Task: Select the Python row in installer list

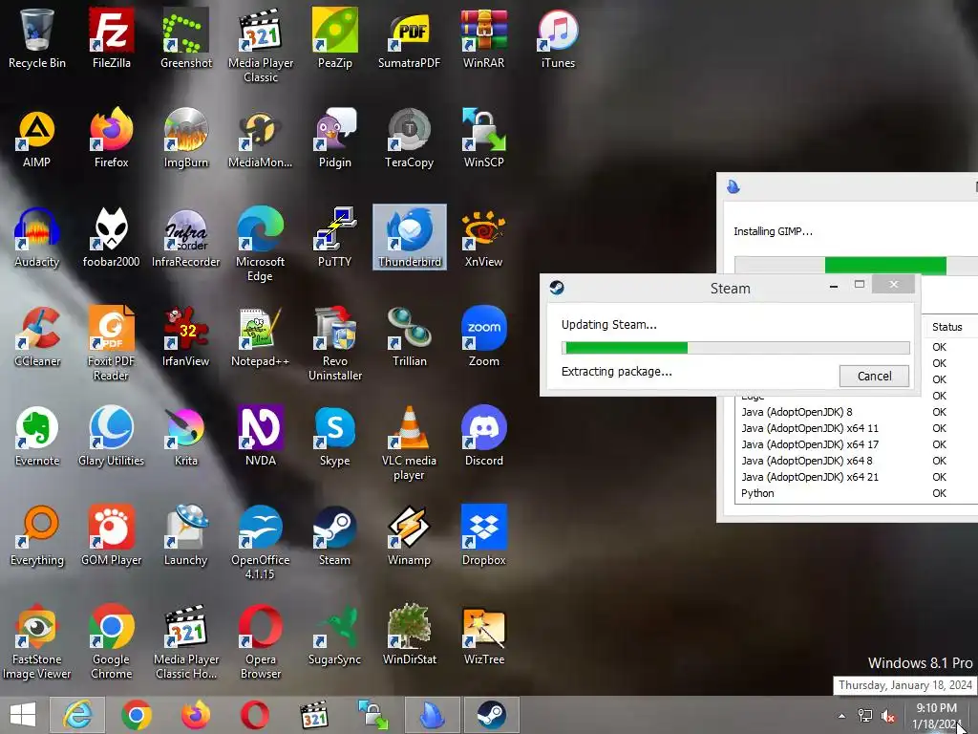Action: tap(857, 493)
